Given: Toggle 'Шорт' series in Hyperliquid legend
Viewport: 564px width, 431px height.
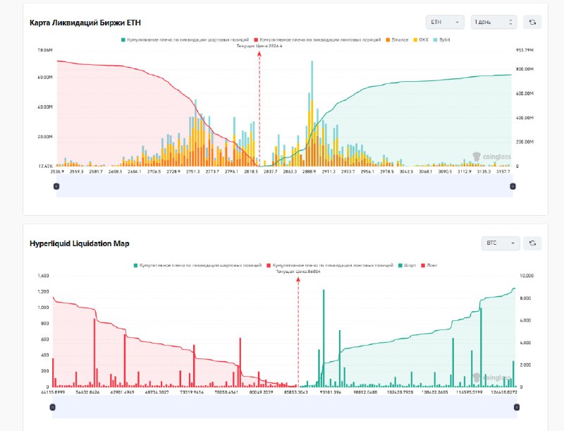Looking at the screenshot, I should pyautogui.click(x=409, y=265).
